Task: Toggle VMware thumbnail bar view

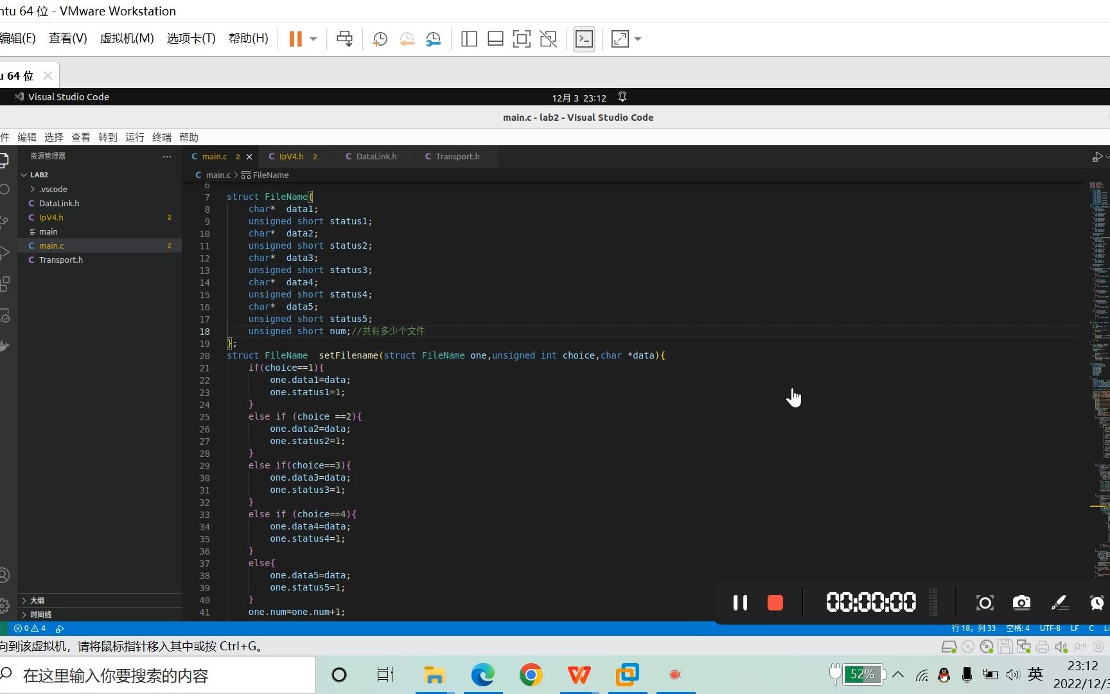Action: (x=495, y=39)
